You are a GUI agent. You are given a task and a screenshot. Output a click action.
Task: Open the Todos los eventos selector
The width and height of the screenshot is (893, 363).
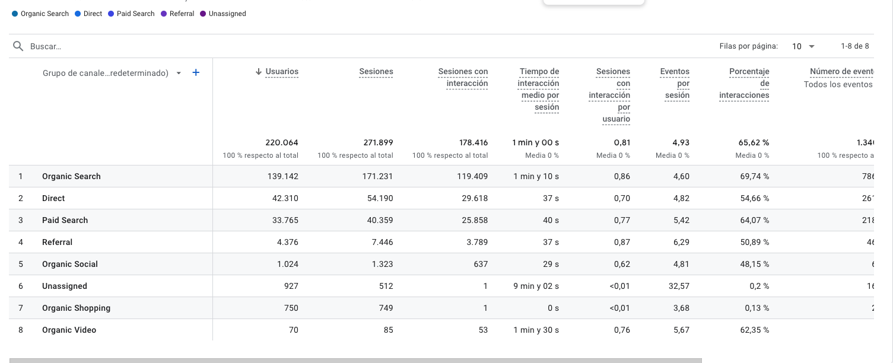[x=838, y=84]
